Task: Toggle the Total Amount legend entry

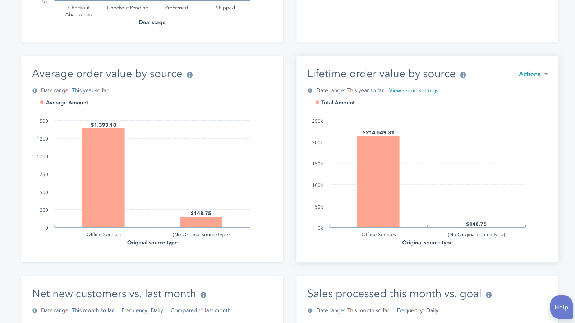Action: 335,103
